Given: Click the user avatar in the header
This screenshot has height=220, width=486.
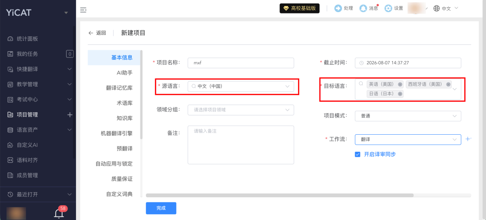Looking at the screenshot, I should pos(416,9).
